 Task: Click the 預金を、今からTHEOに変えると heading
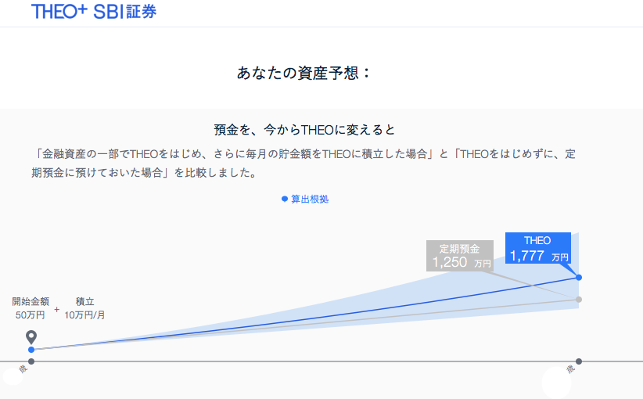tap(304, 130)
